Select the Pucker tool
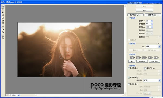Image resolution: width=163 pixels, height=98 pixels. click(3, 15)
